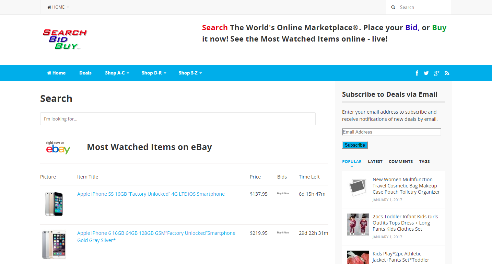
Task: Click the Search Bid Buy logo
Action: (x=65, y=39)
